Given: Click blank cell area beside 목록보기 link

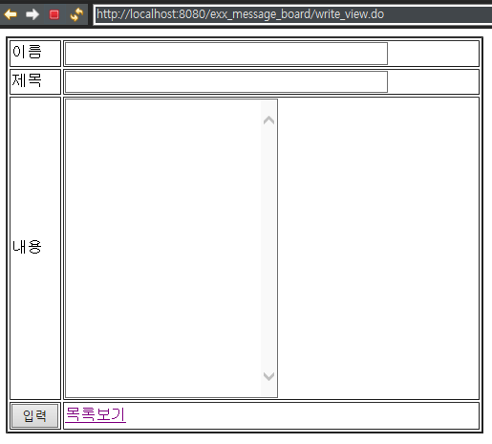Looking at the screenshot, I should 303,415.
